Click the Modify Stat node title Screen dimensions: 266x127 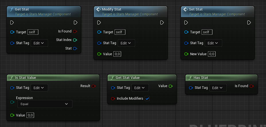coord(112,9)
